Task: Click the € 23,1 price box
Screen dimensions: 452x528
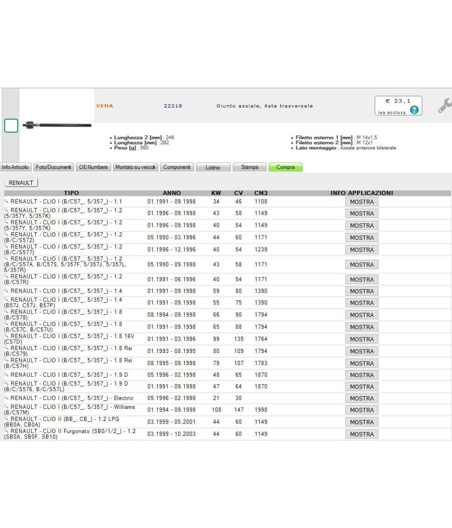Action: tap(399, 106)
